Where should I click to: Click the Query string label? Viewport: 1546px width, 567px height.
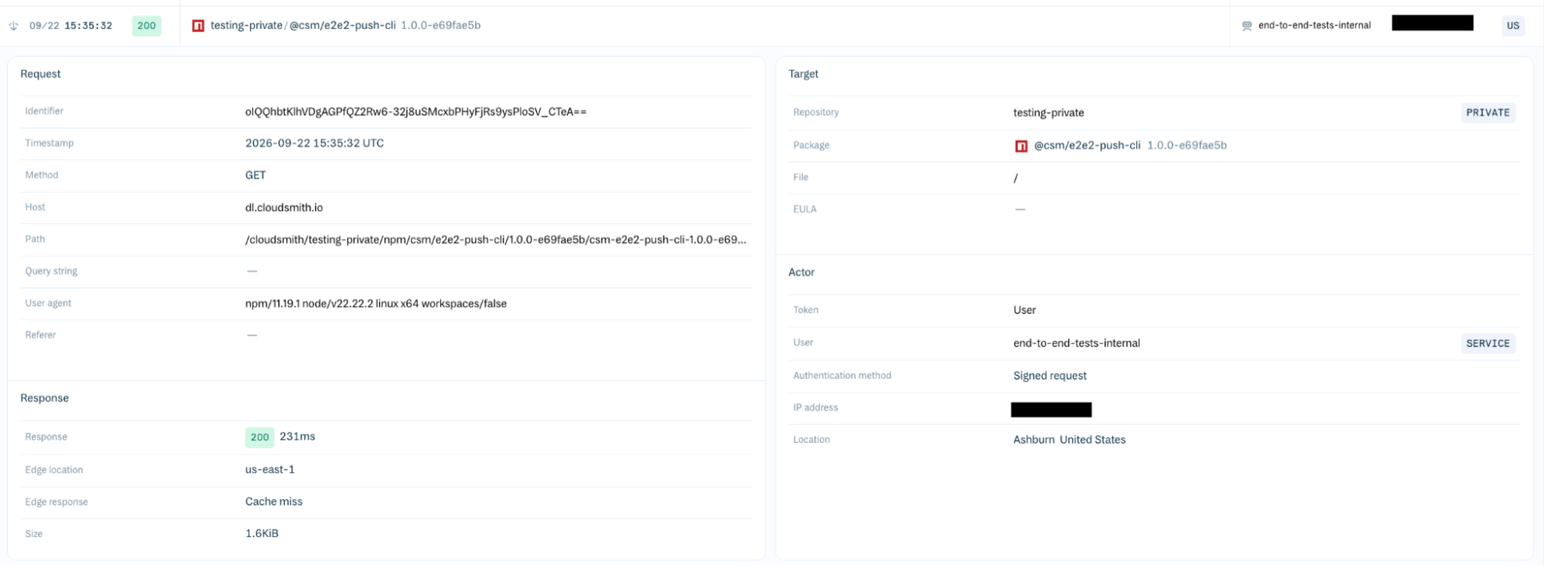pos(51,271)
